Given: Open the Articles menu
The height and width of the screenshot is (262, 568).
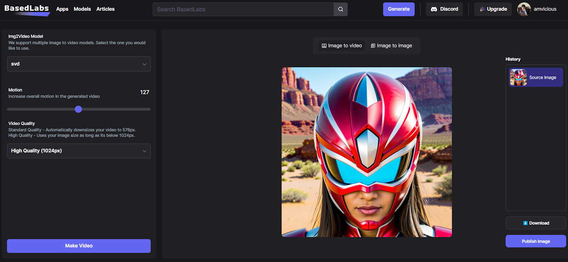Looking at the screenshot, I should pos(105,9).
